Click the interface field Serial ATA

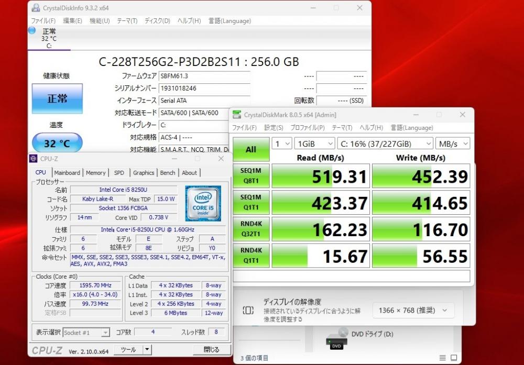(204, 101)
